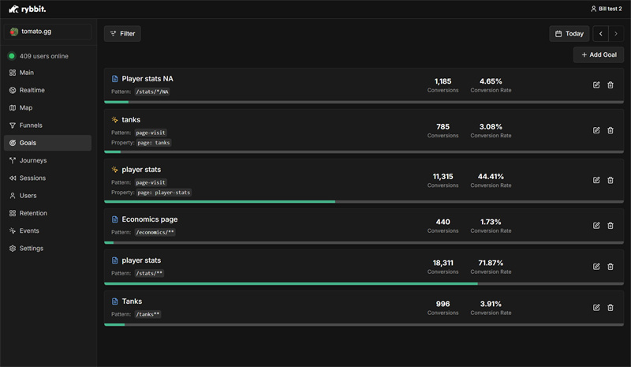Click trash icon for /tanks** Tanks goal

click(610, 308)
